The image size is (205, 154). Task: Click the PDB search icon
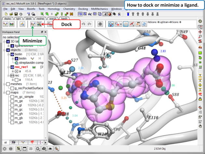click(x=28, y=14)
